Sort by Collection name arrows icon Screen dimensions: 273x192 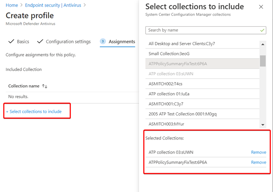click(x=45, y=86)
